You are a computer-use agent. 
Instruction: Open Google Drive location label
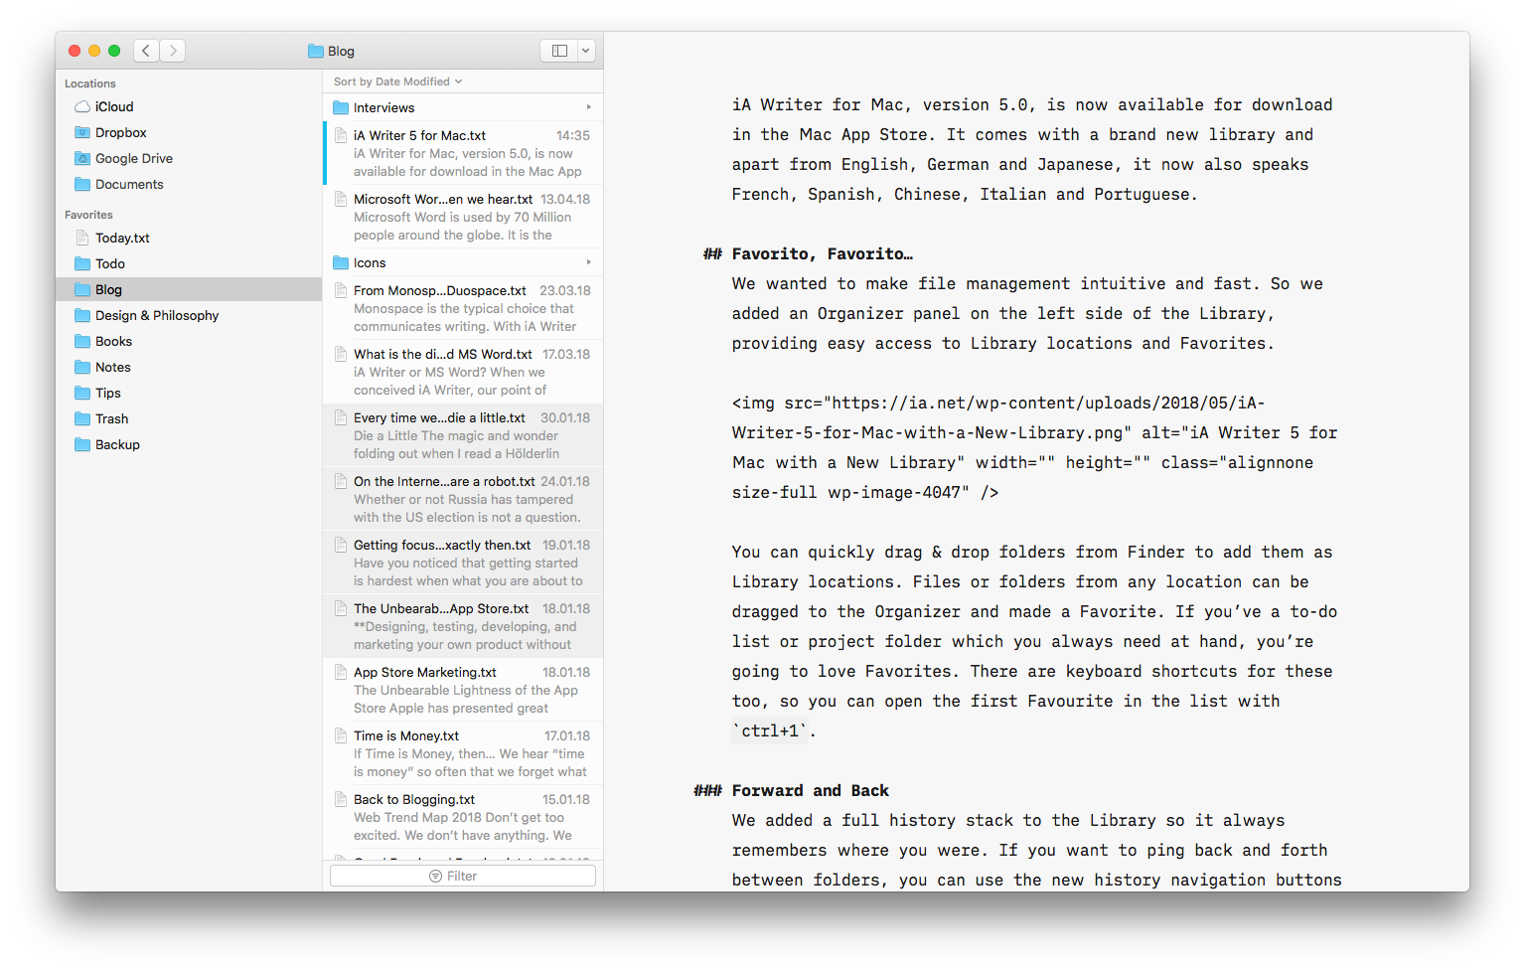point(134,158)
